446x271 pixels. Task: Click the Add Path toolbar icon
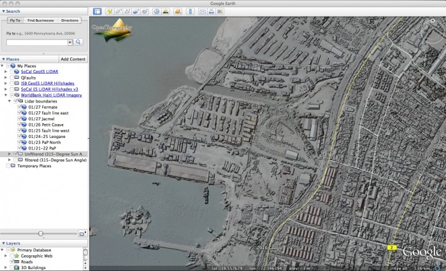click(127, 11)
